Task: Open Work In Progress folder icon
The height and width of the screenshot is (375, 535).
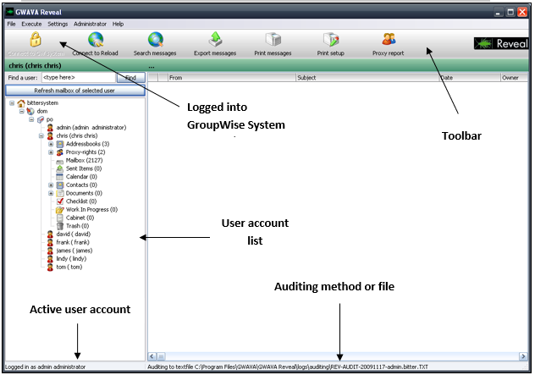Action: click(60, 209)
